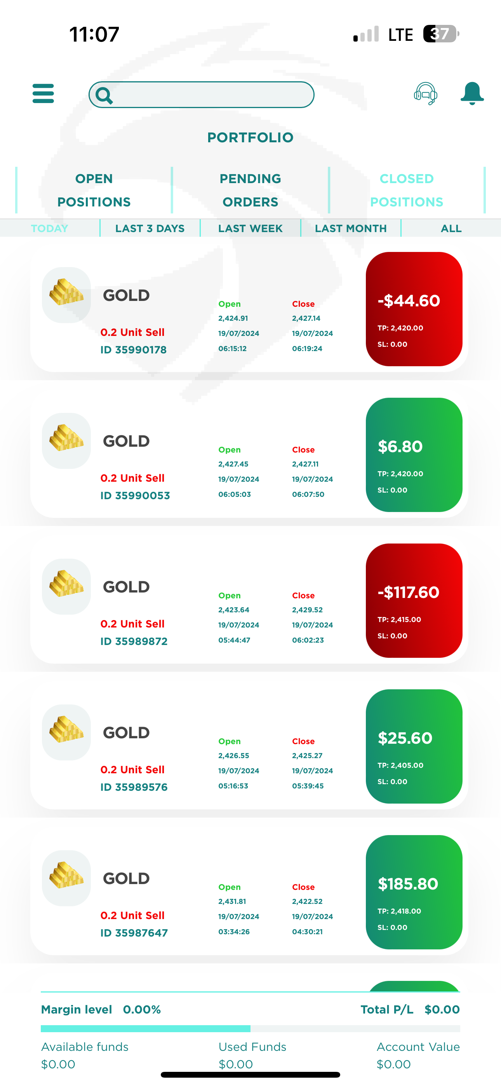Tap the margin level progress bar
Screen dimensions: 501x1087
point(250,1028)
